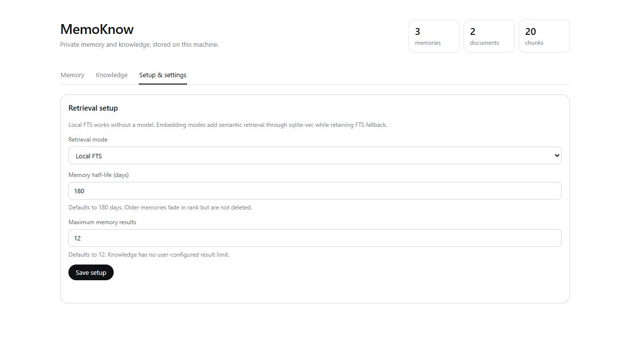
Task: Switch to the Memory tab
Action: [x=72, y=75]
